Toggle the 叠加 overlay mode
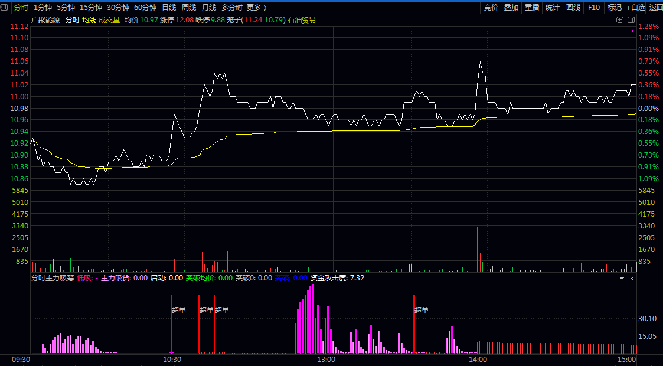Viewport: 663px width, 366px height. [x=511, y=8]
